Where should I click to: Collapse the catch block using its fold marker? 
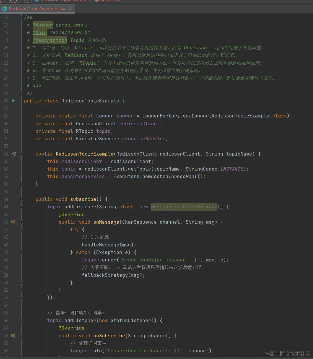21,252
